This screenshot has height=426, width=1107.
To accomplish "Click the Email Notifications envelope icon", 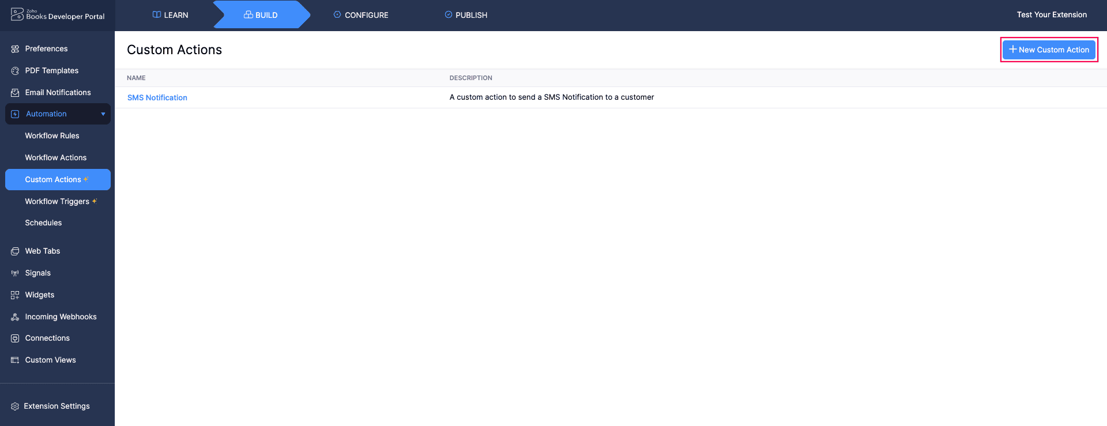I will point(15,93).
